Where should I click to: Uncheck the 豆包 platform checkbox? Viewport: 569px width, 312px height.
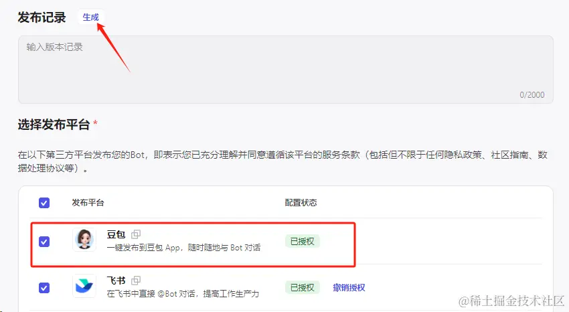[x=44, y=242]
